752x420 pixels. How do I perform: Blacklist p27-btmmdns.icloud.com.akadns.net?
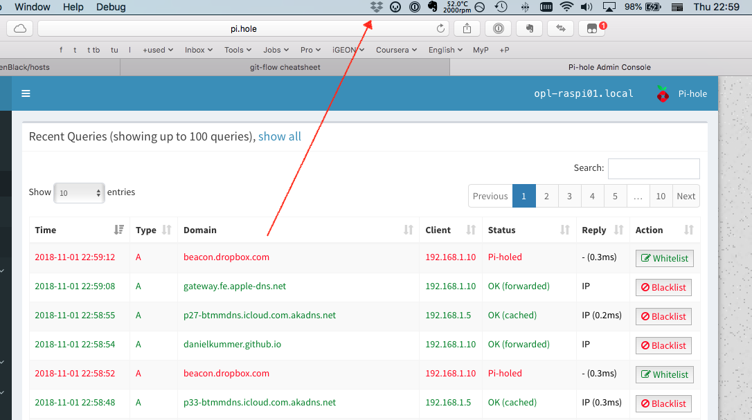[x=663, y=316]
